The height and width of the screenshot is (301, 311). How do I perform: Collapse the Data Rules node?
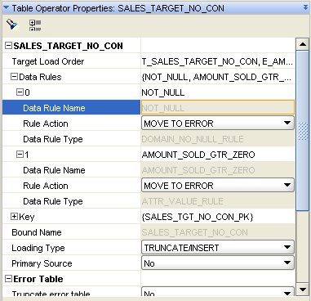14,77
